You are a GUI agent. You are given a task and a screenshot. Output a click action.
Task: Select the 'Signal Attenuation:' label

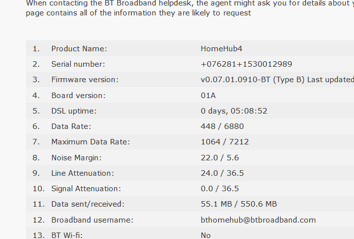point(86,189)
